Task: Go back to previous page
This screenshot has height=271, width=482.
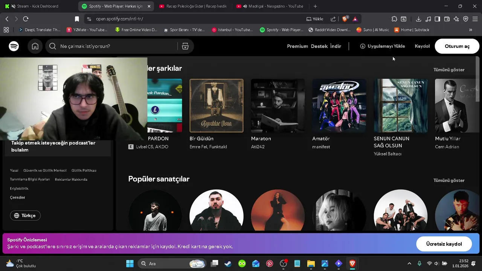Action: pyautogui.click(x=7, y=19)
